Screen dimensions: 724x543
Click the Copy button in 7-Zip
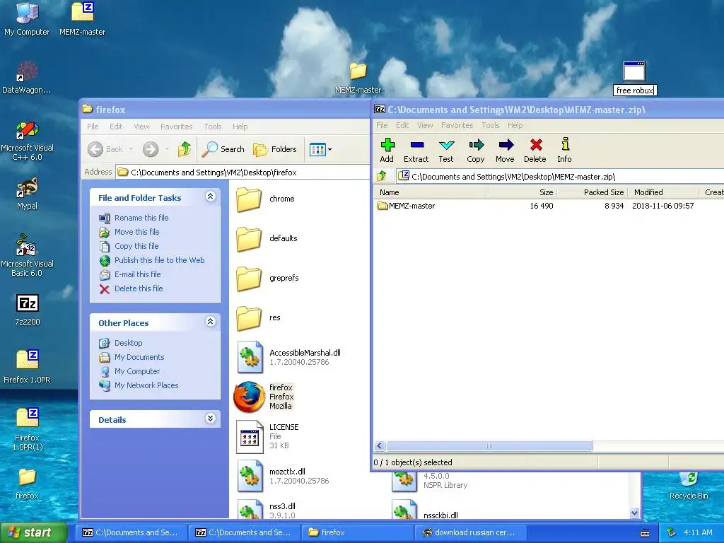(476, 151)
